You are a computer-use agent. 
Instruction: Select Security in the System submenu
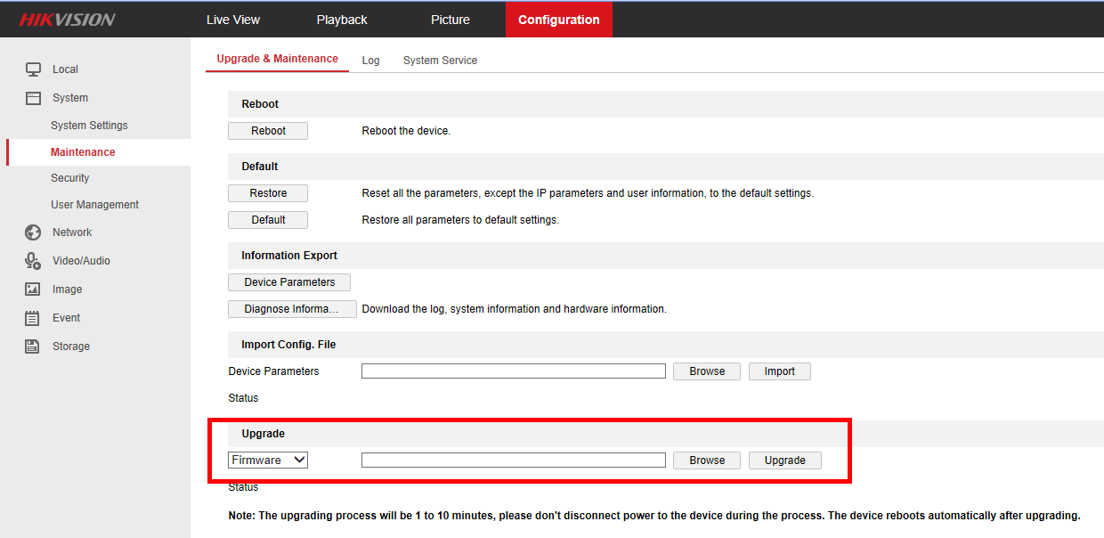pyautogui.click(x=70, y=178)
